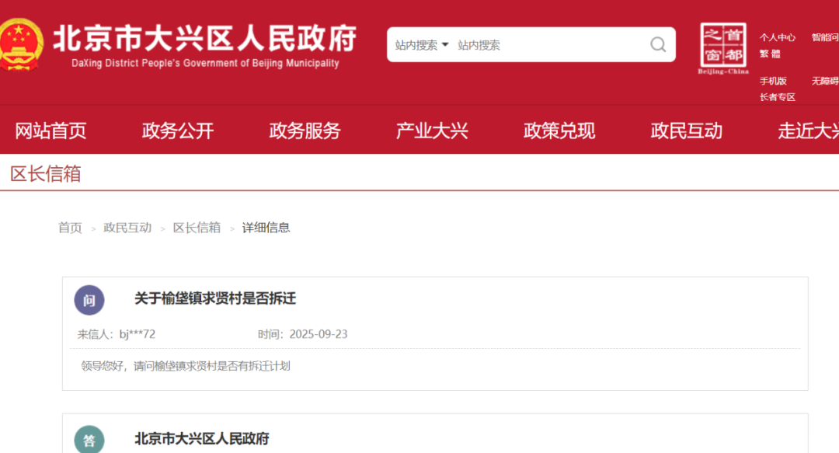Open the 手机版 mobile version link
This screenshot has height=453, width=839.
pos(773,81)
